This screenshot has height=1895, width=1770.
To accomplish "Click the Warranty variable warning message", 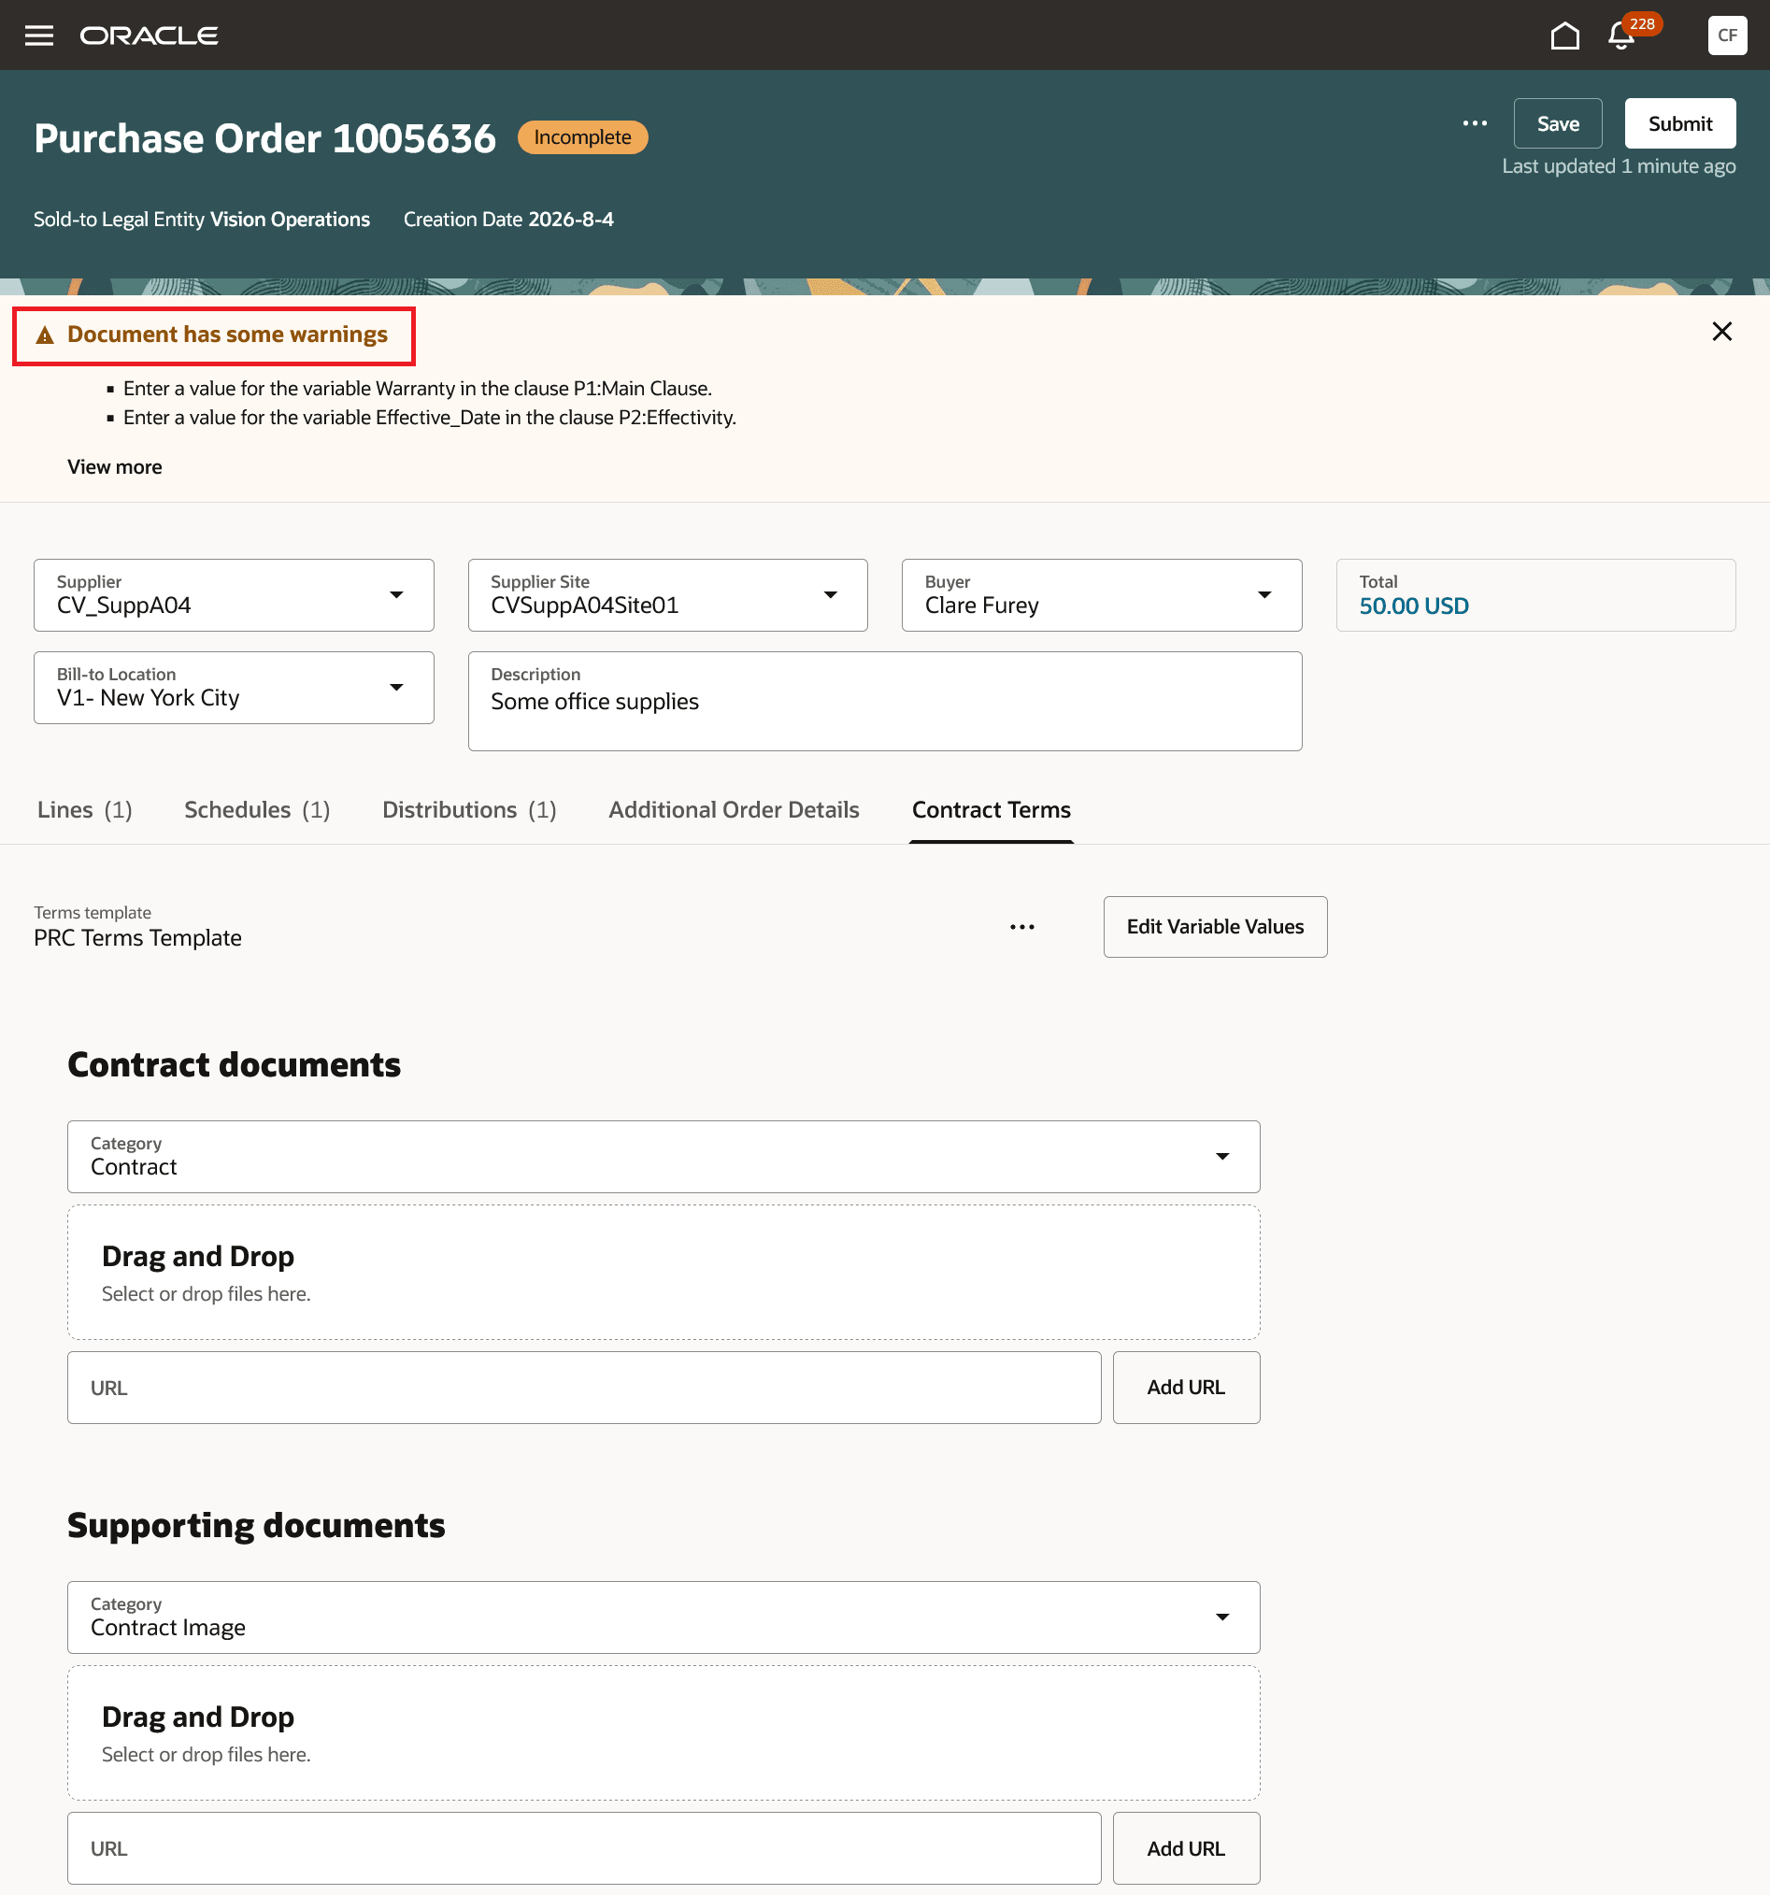I will coord(418,389).
